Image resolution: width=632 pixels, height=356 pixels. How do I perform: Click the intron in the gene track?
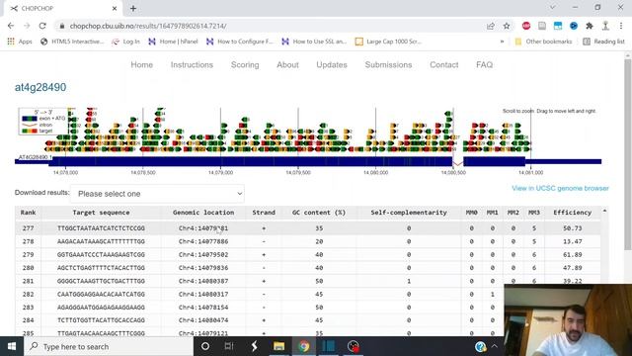pyautogui.click(x=458, y=163)
